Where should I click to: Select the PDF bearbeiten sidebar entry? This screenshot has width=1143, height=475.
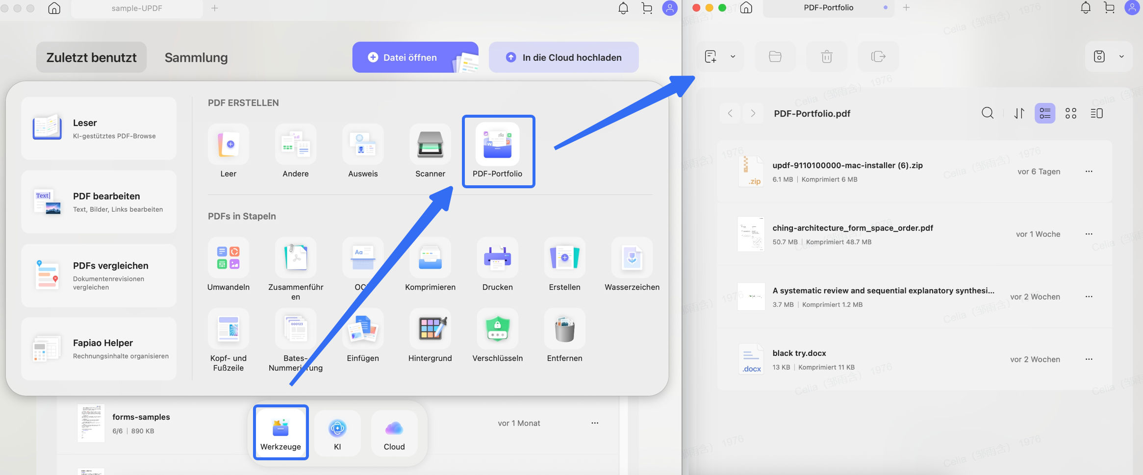coord(98,201)
